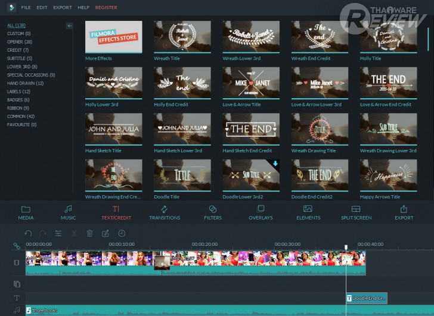Select the Wreath Lower 3rd thumbnail
This screenshot has height=316, width=434.
pyautogui.click(x=251, y=37)
